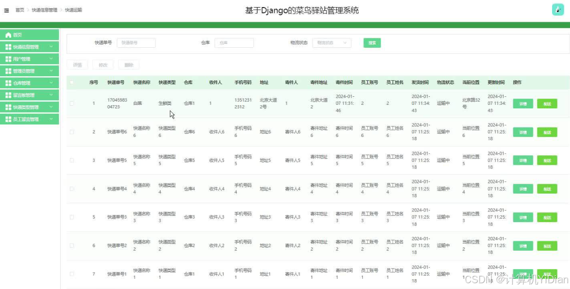
Task: Click the green 搜索 search button
Action: click(x=372, y=43)
